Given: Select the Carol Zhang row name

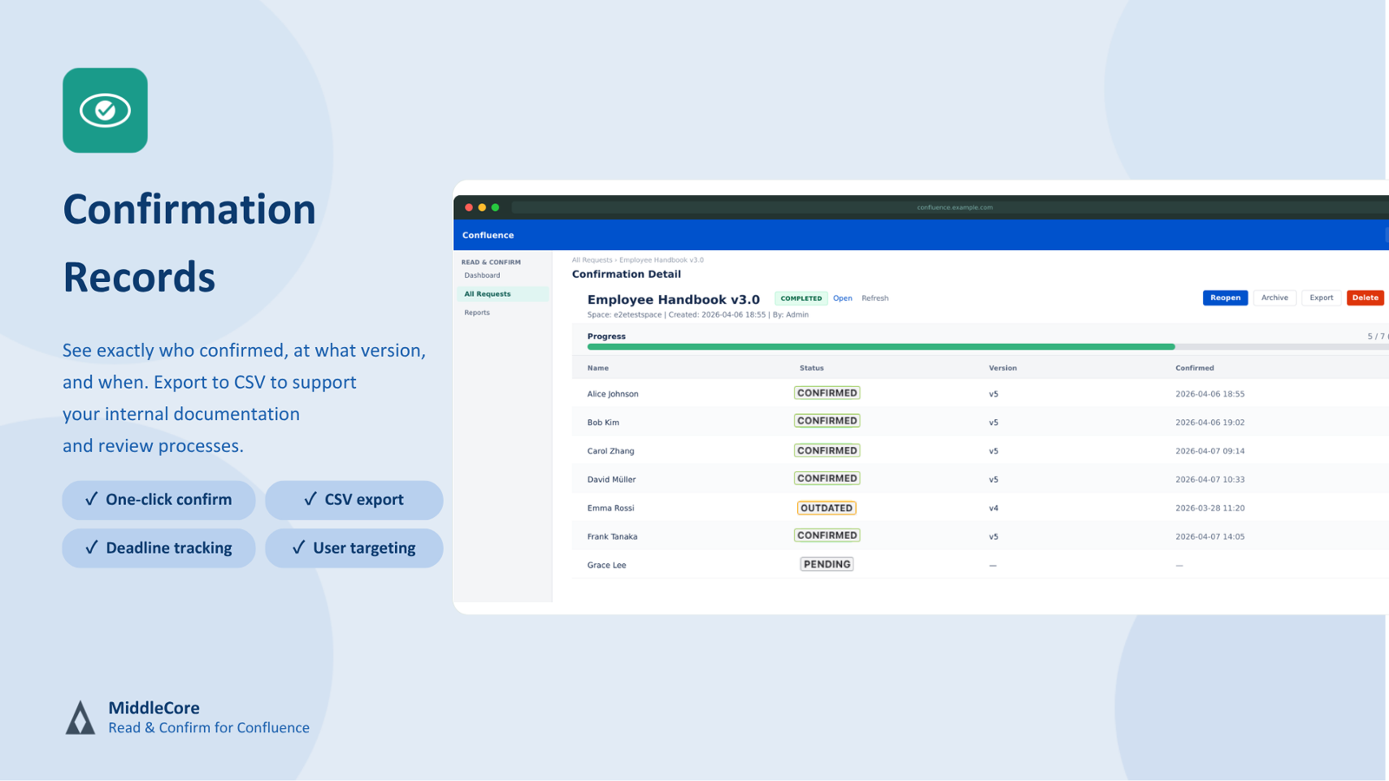Looking at the screenshot, I should coord(610,451).
